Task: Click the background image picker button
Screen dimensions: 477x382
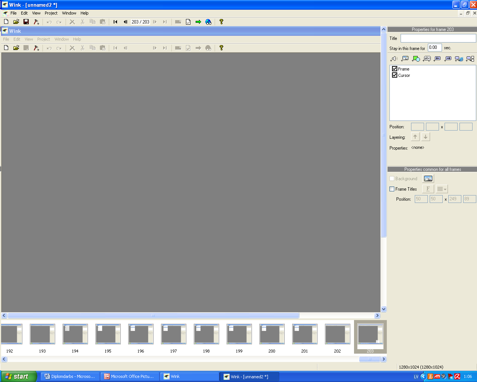Action: [x=428, y=179]
